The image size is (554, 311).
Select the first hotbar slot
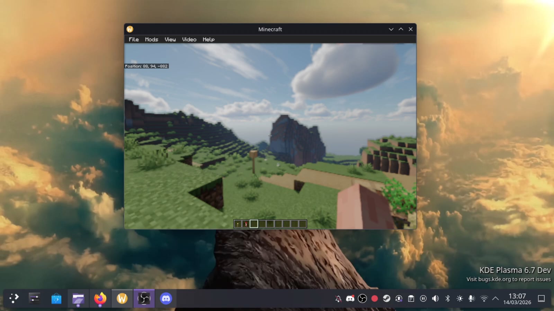tap(238, 224)
